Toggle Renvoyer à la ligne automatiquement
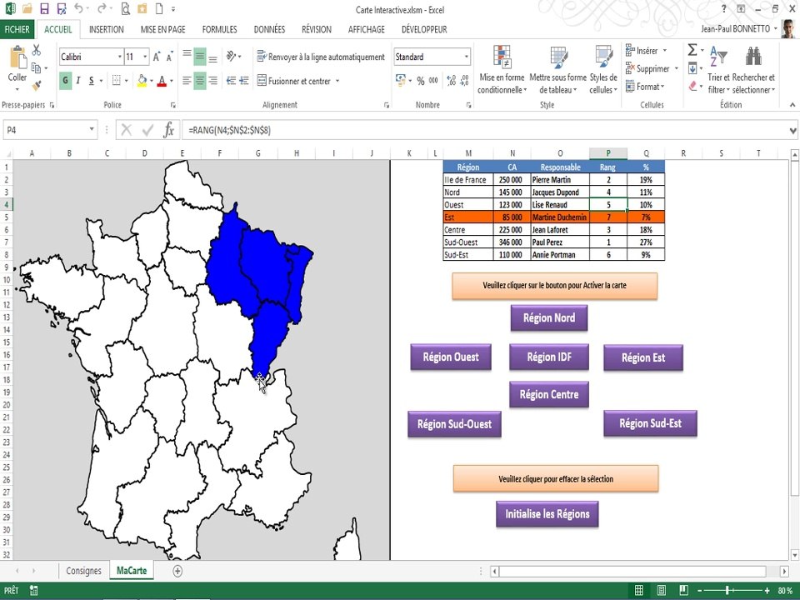The width and height of the screenshot is (800, 600). coord(321,57)
